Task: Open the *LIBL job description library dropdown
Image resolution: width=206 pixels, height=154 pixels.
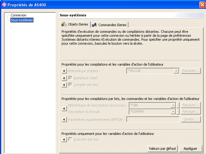Action: point(173,105)
